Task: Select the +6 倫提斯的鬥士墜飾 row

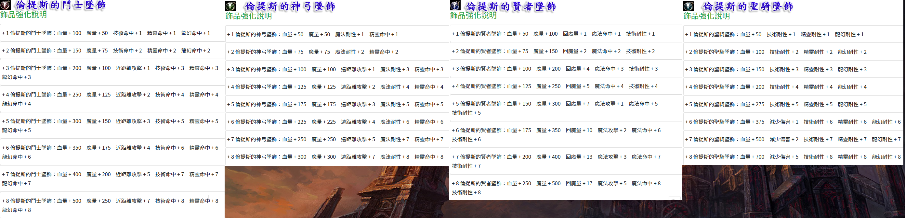Action: coord(112,152)
